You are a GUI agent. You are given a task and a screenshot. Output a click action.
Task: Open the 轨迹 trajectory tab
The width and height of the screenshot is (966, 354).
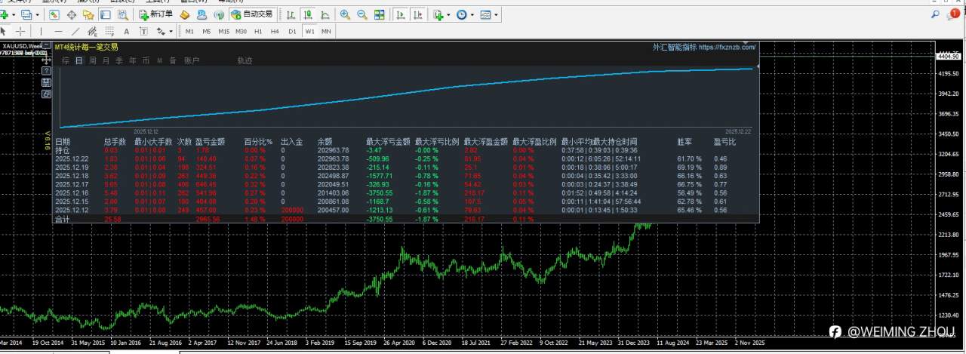click(x=245, y=60)
